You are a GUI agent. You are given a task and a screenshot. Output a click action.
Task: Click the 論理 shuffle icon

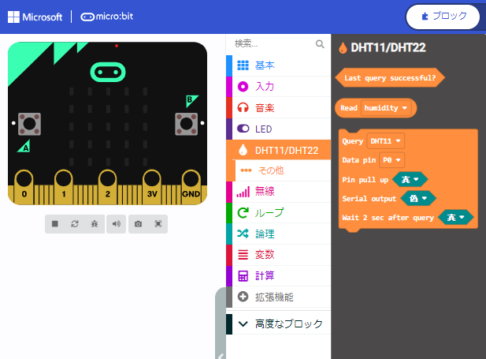(x=243, y=234)
